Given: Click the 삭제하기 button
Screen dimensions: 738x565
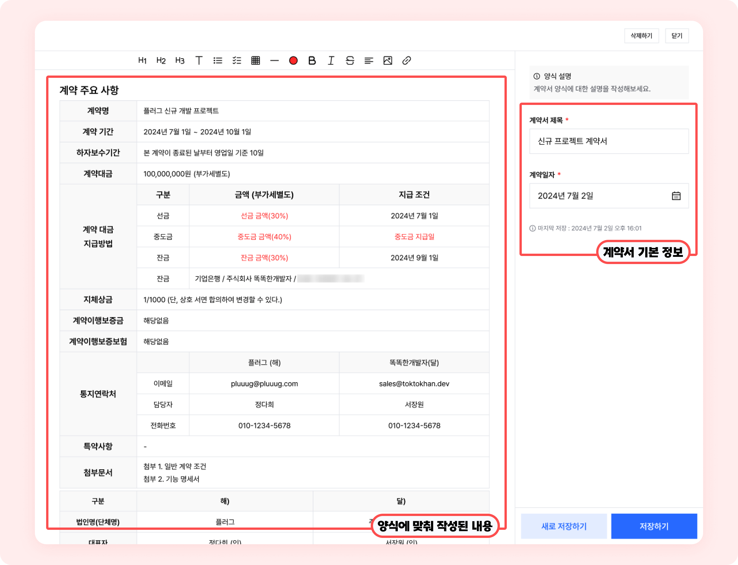Looking at the screenshot, I should point(641,36).
